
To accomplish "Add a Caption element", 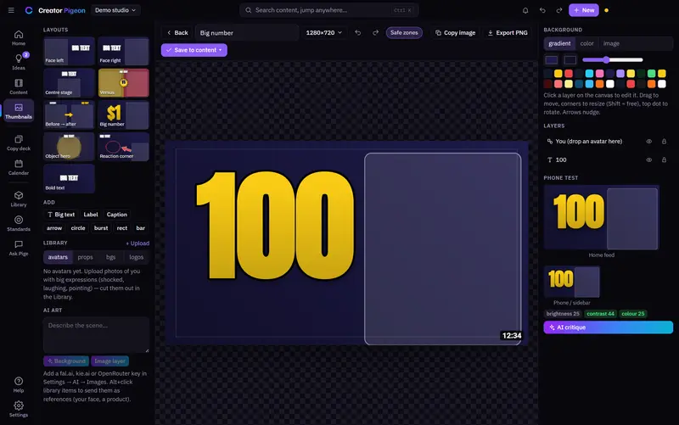I will pos(117,215).
